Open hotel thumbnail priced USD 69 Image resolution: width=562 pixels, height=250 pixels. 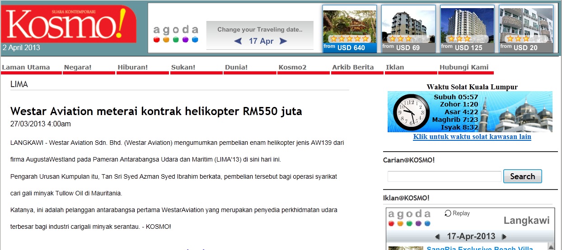click(408, 29)
